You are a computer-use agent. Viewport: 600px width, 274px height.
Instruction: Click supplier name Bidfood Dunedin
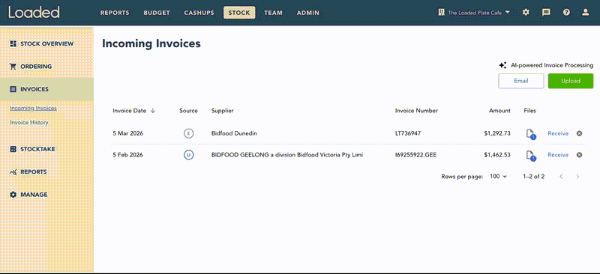pyautogui.click(x=234, y=133)
